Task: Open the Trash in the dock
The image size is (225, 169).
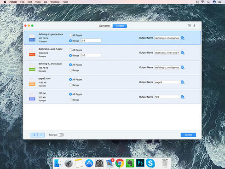Action: coord(165,163)
